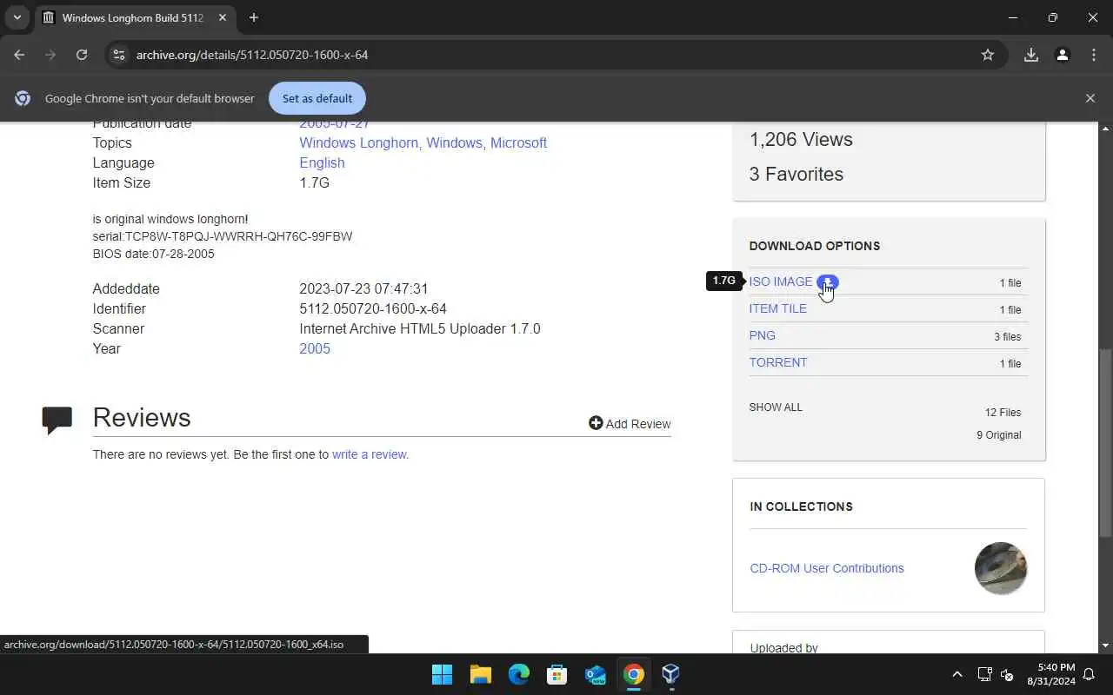This screenshot has width=1113, height=695.
Task: Open the English language link
Action: pyautogui.click(x=322, y=162)
